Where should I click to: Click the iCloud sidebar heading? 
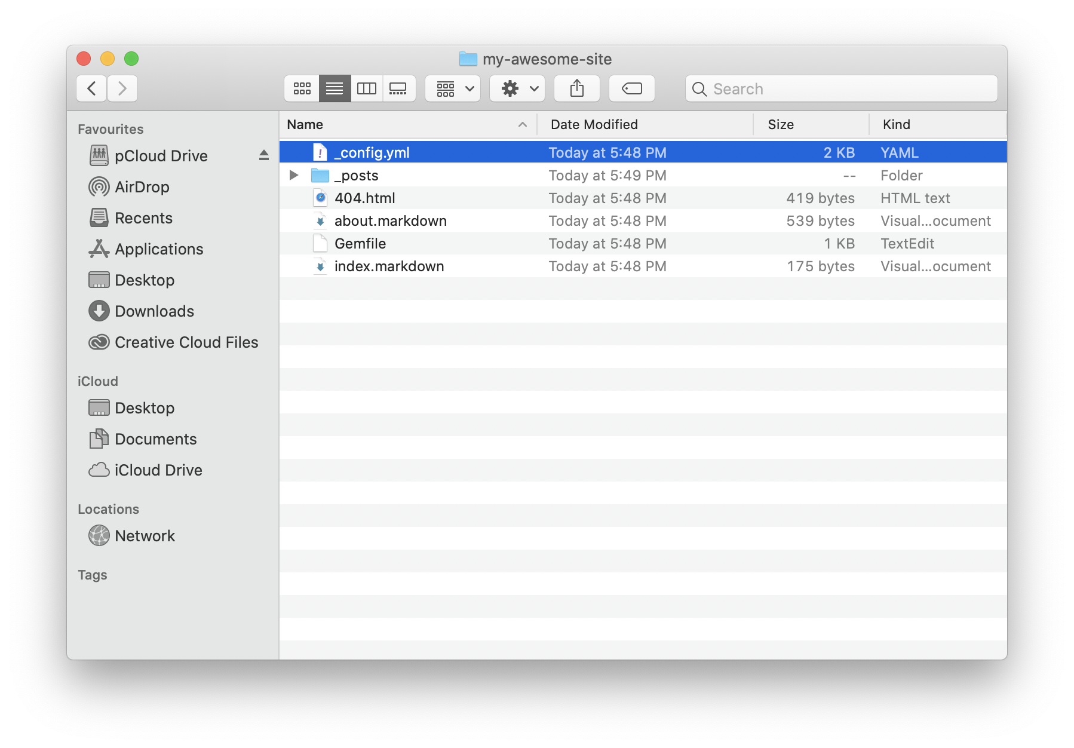[98, 381]
